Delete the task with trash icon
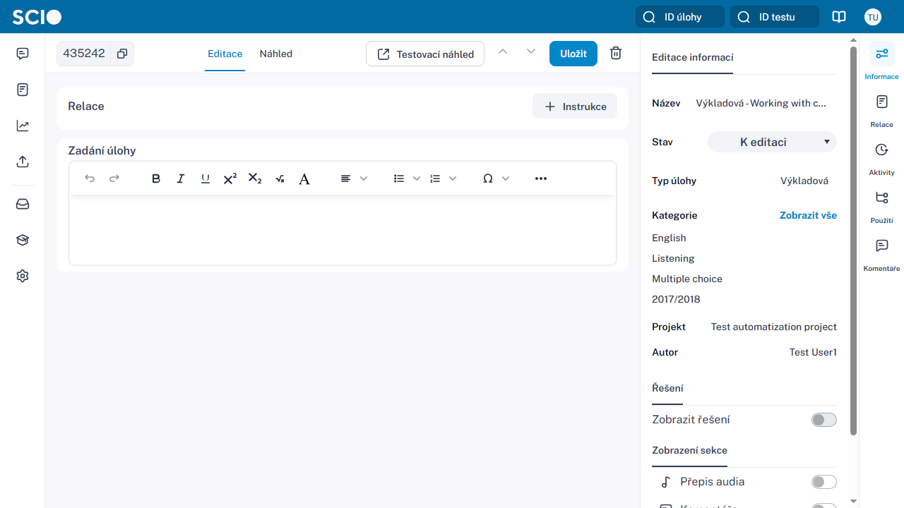Screen dimensions: 904x508 616,54
